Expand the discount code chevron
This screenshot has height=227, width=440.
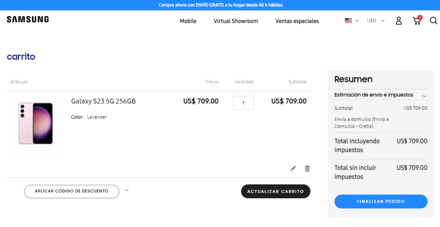click(127, 190)
